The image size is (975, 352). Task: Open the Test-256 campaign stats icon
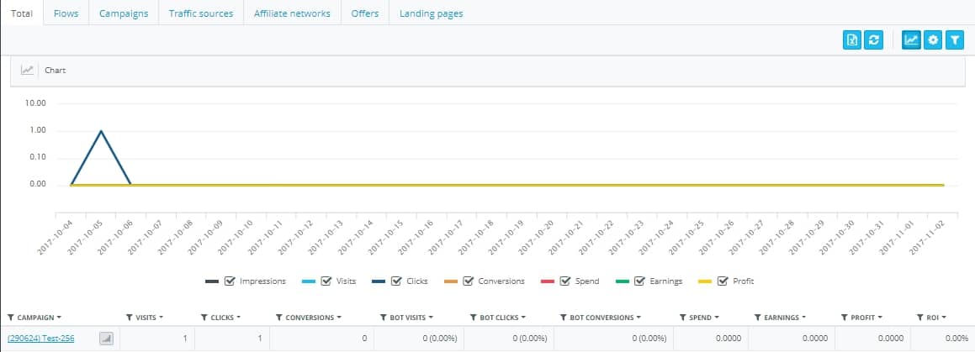click(x=106, y=339)
